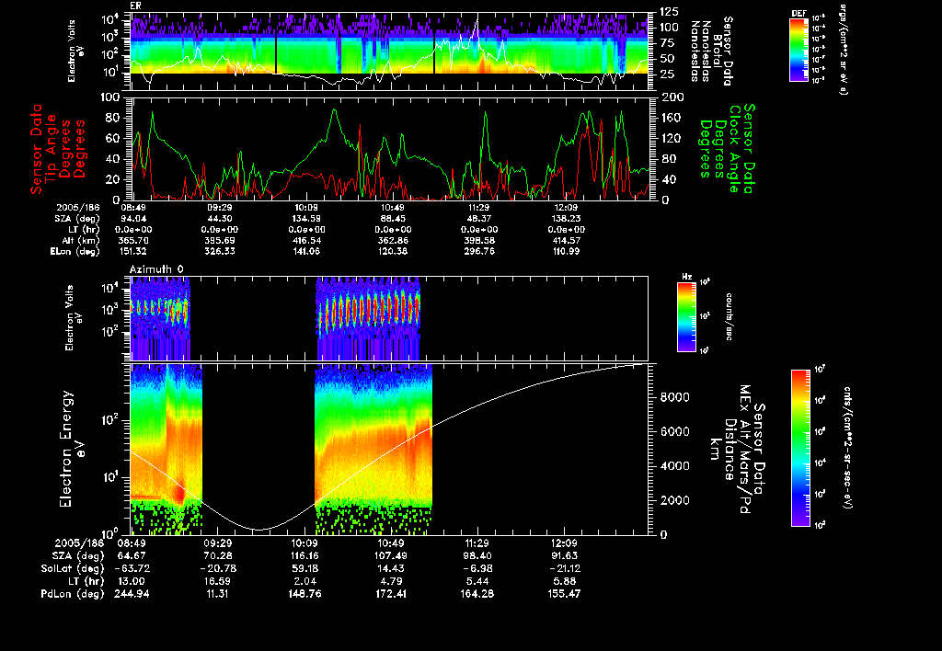Click the Hz counts/sec color bar
Image resolution: width=942 pixels, height=651 pixels.
687,317
